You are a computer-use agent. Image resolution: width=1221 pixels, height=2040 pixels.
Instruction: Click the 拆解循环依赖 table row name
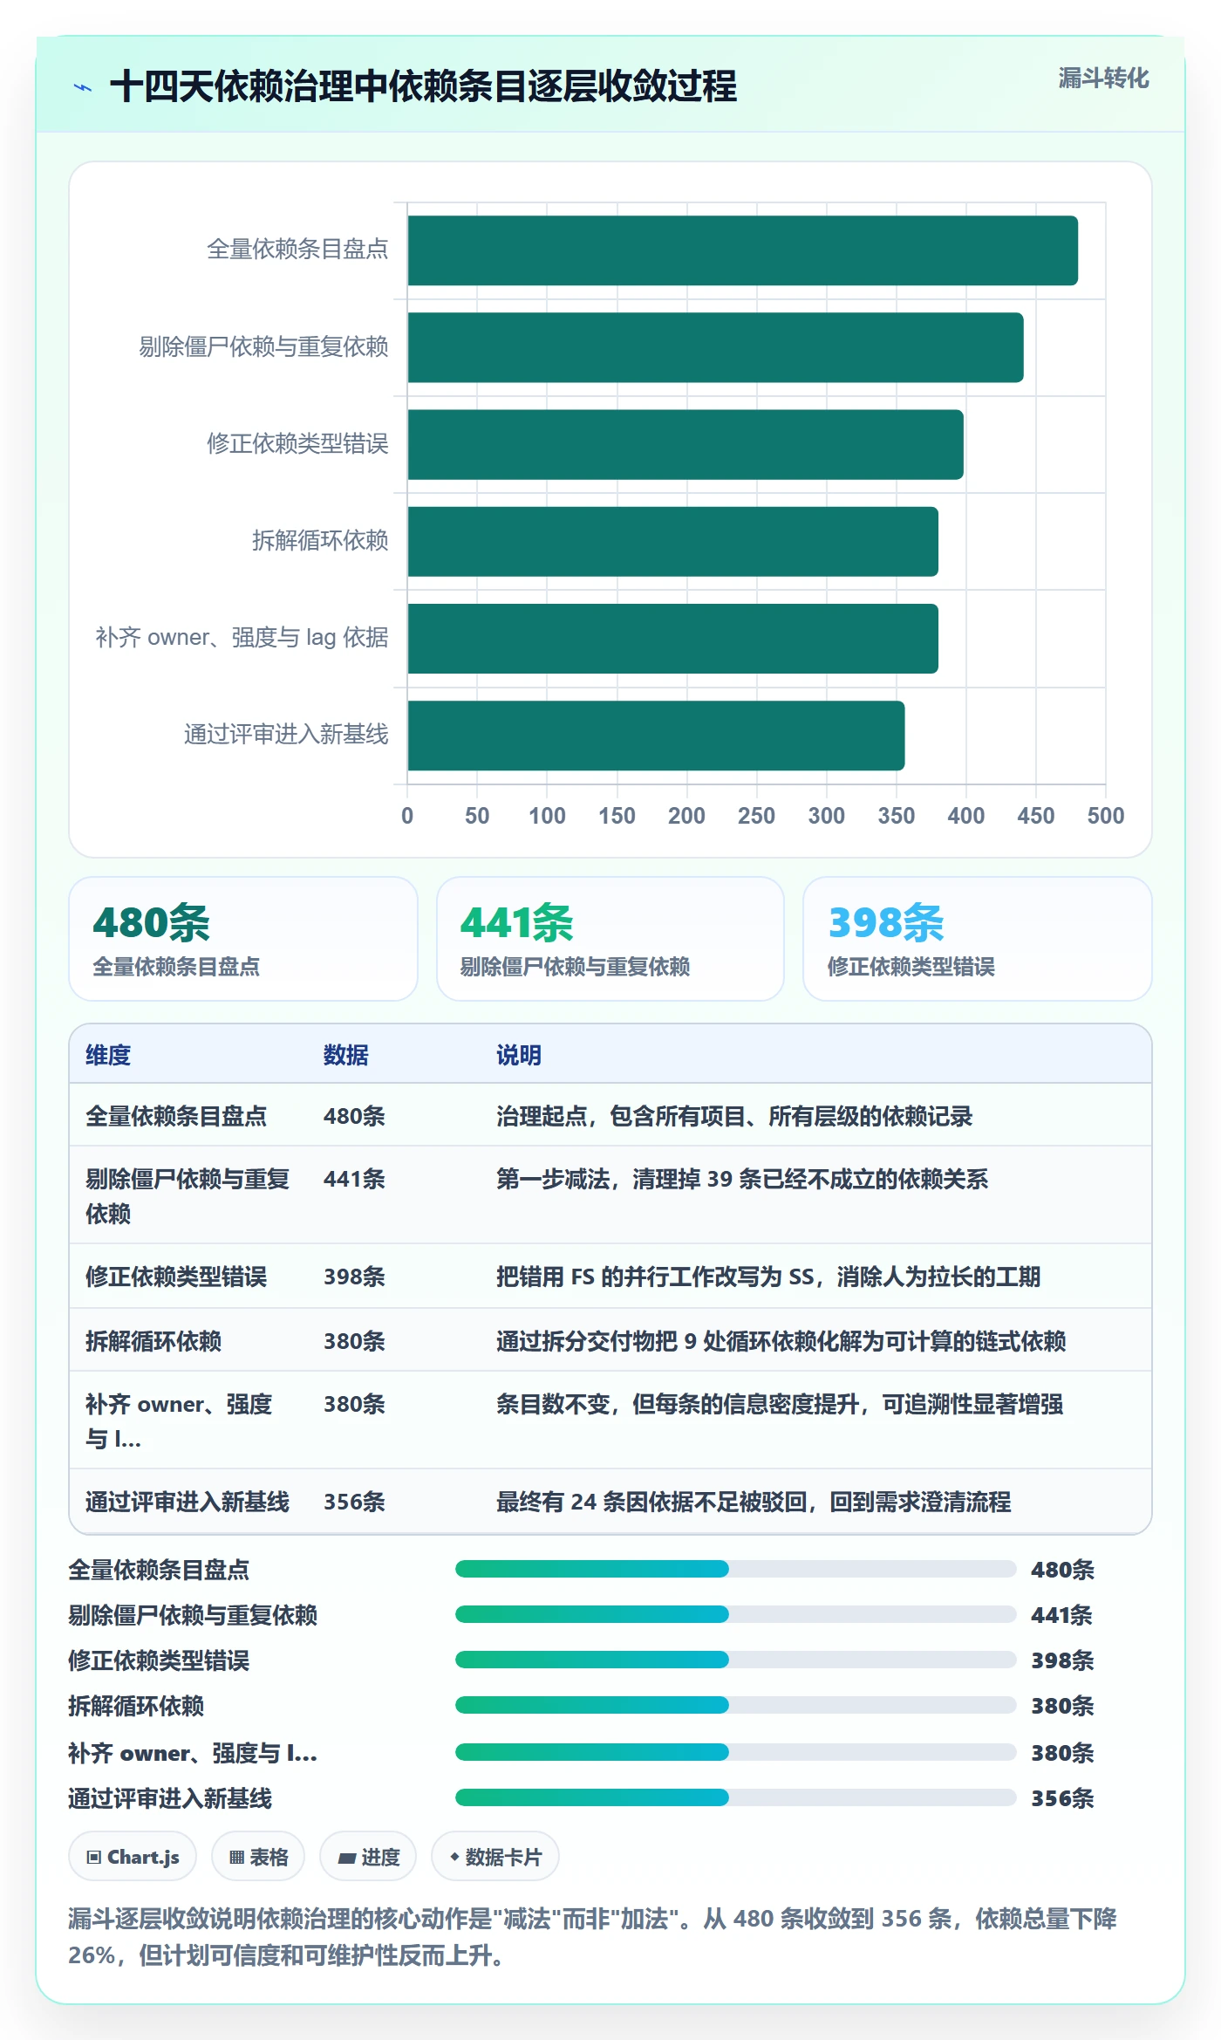(153, 1341)
